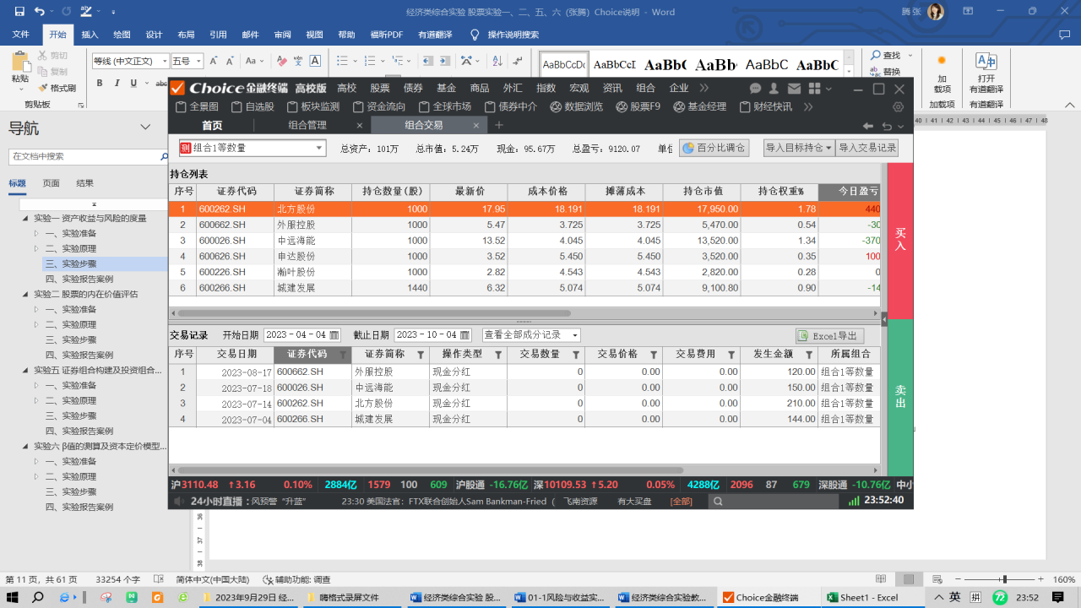Click the 导入交易记录 button
This screenshot has height=608, width=1081.
(x=867, y=148)
